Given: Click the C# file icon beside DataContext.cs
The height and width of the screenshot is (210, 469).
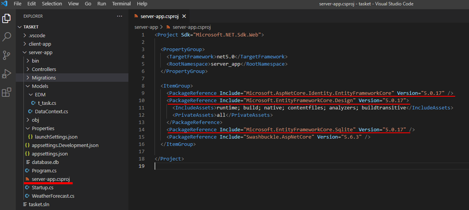Looking at the screenshot, I should (x=30, y=112).
